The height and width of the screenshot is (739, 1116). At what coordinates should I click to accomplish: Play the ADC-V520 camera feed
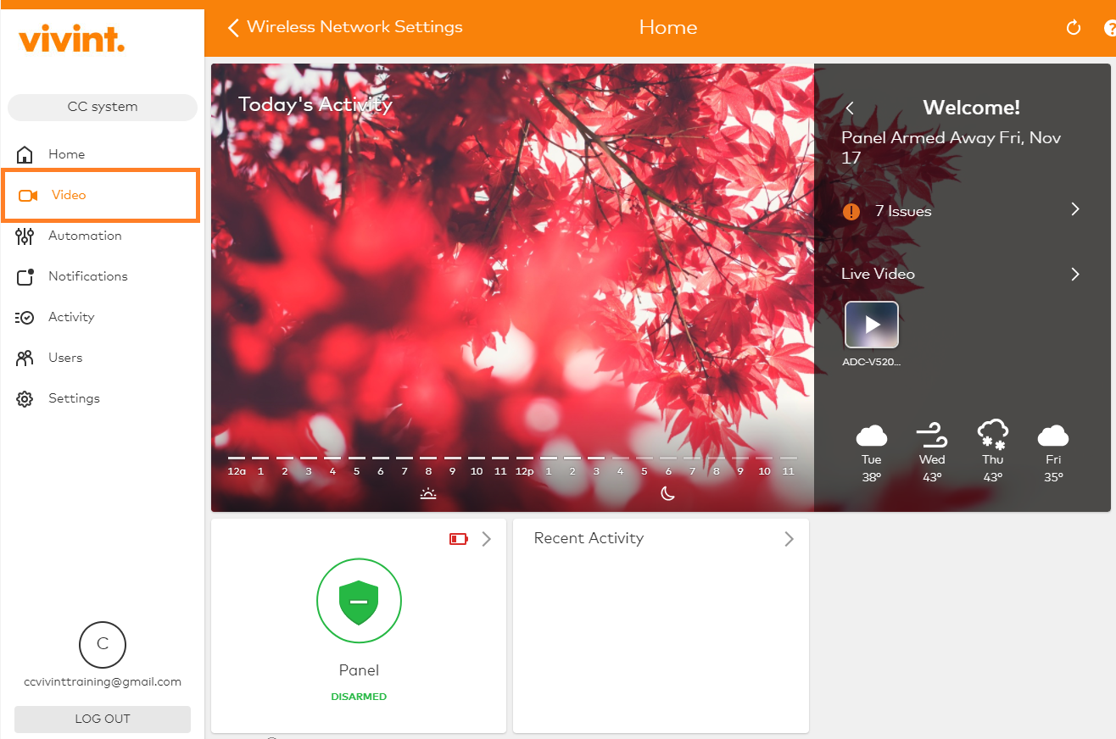pos(871,325)
